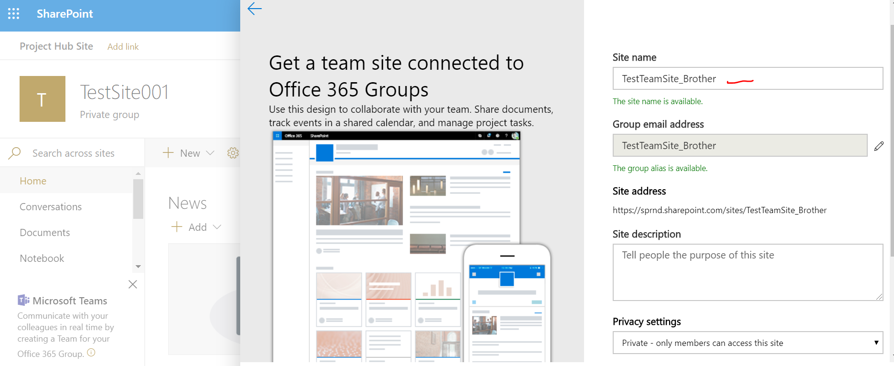Expand the New dropdown chevron

(210, 153)
